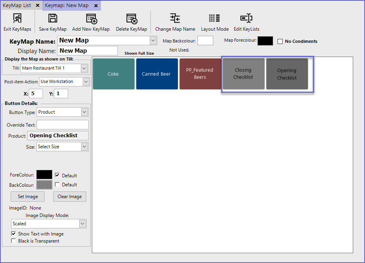
Task: Open the Change Map Name tool
Action: pos(175,18)
